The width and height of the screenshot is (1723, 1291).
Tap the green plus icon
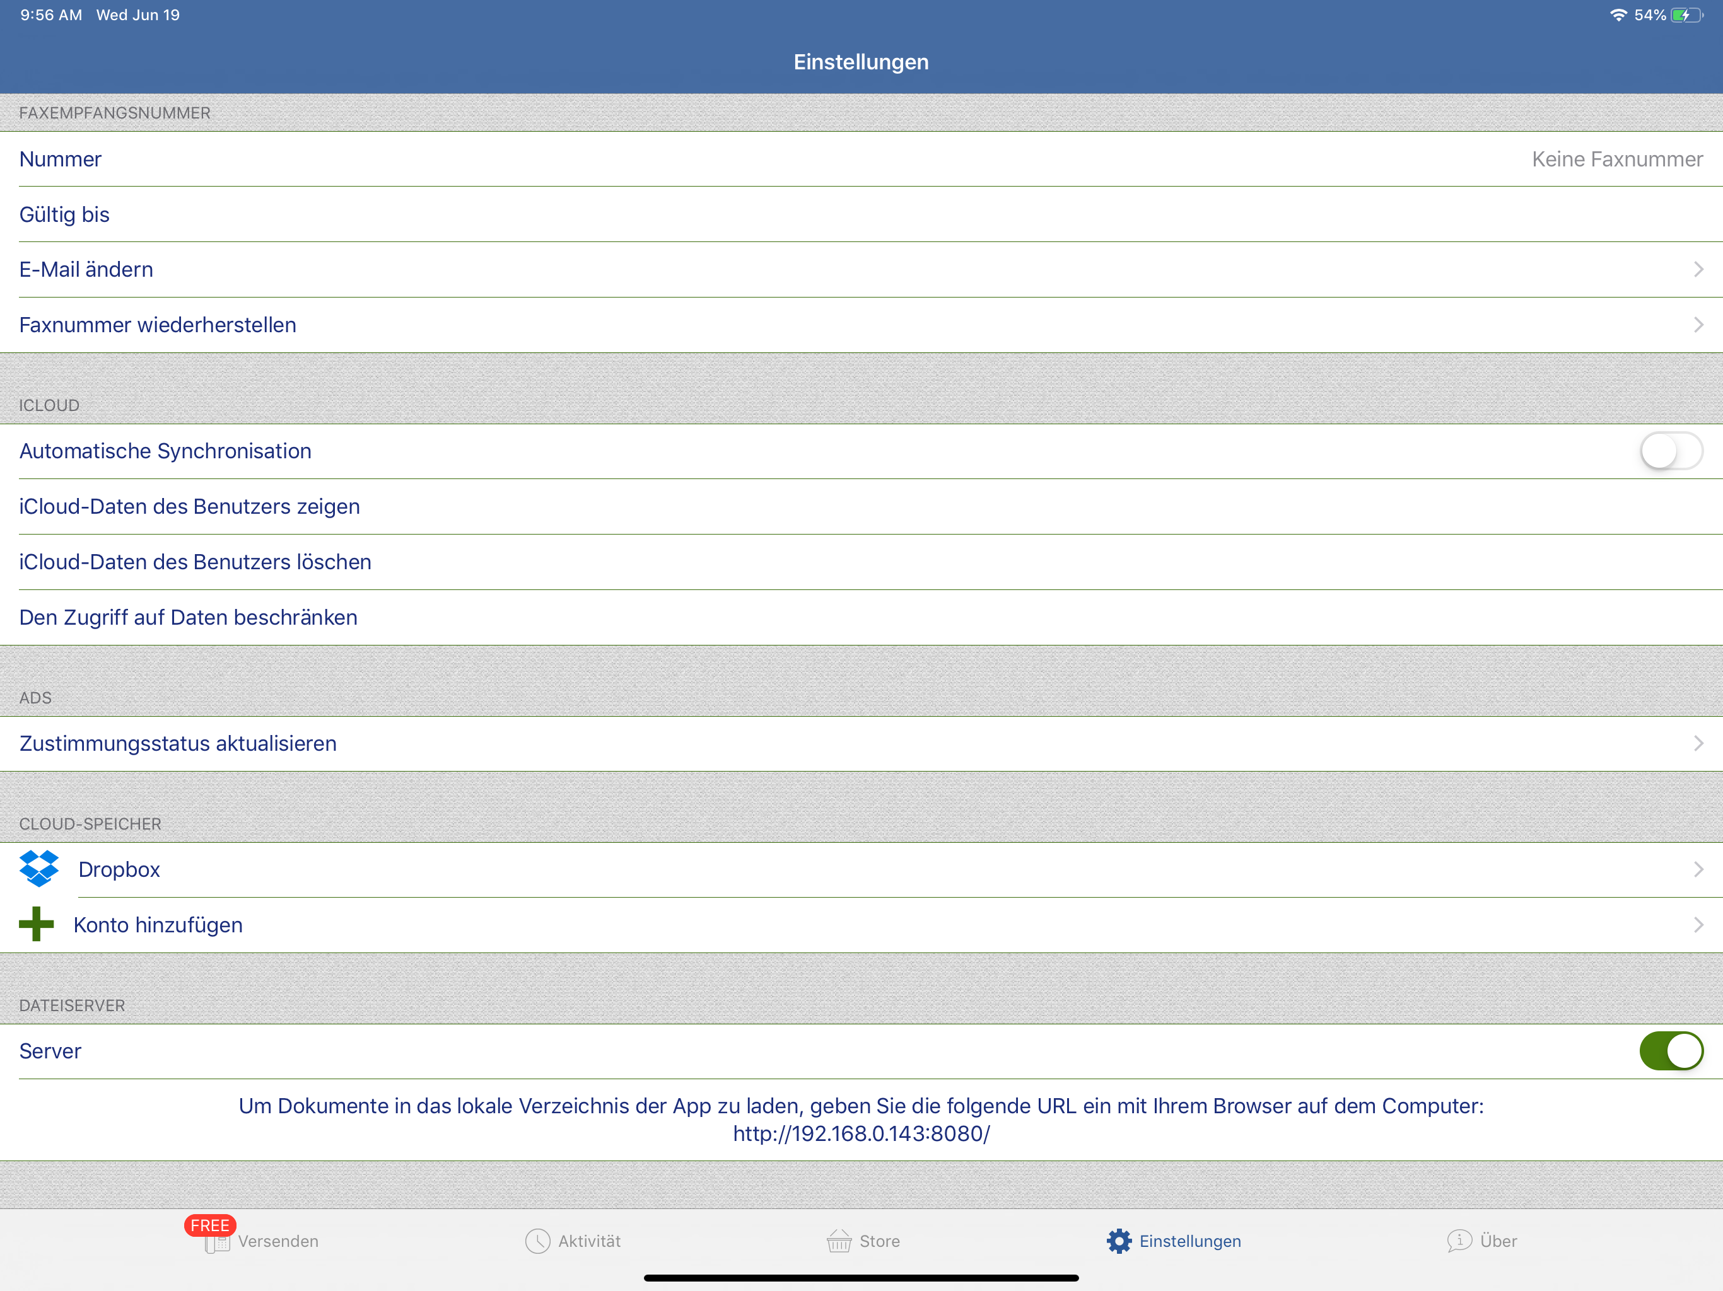click(36, 924)
